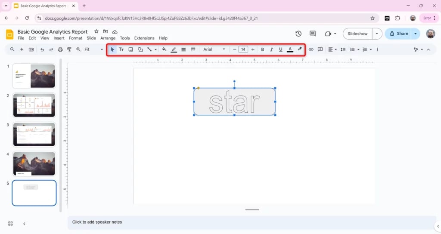The height and width of the screenshot is (234, 441).
Task: Insert a shape from toolbar
Action: pyautogui.click(x=140, y=49)
